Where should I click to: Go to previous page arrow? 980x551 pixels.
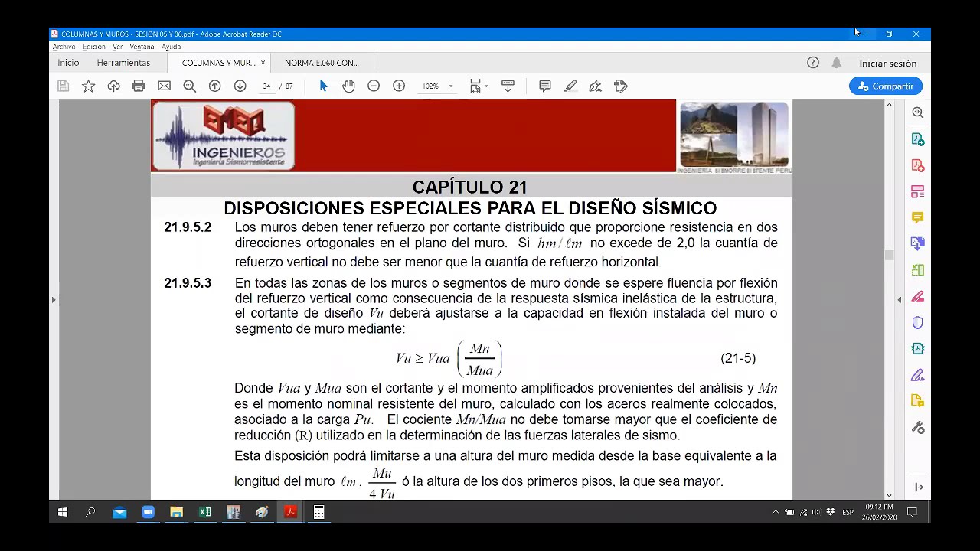pyautogui.click(x=215, y=86)
